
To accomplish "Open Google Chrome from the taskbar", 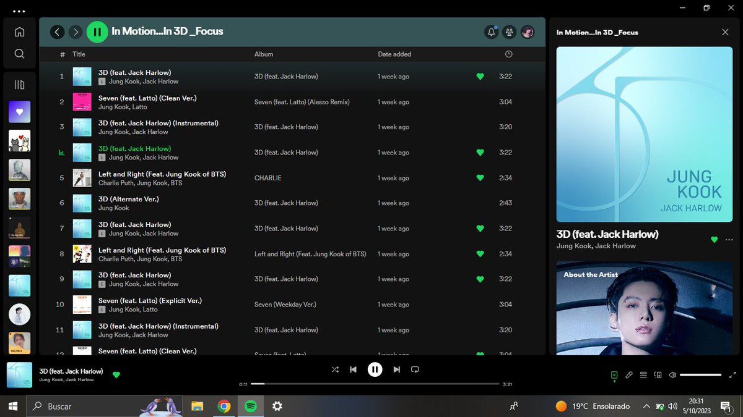I will pos(224,406).
